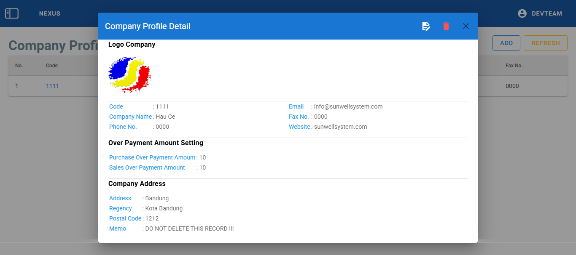This screenshot has height=255, width=576.
Task: Click the Purchase Over Payment Amount label
Action: pos(152,157)
